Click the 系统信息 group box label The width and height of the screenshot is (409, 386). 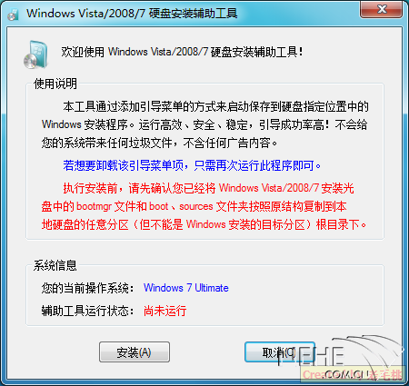tap(55, 265)
